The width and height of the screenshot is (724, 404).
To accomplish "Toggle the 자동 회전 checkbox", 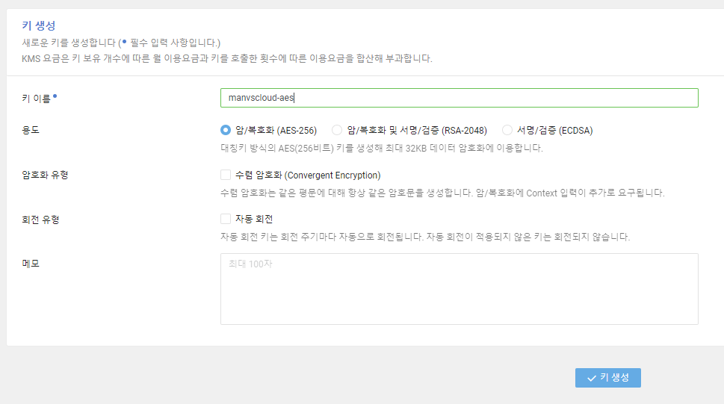I will [226, 219].
